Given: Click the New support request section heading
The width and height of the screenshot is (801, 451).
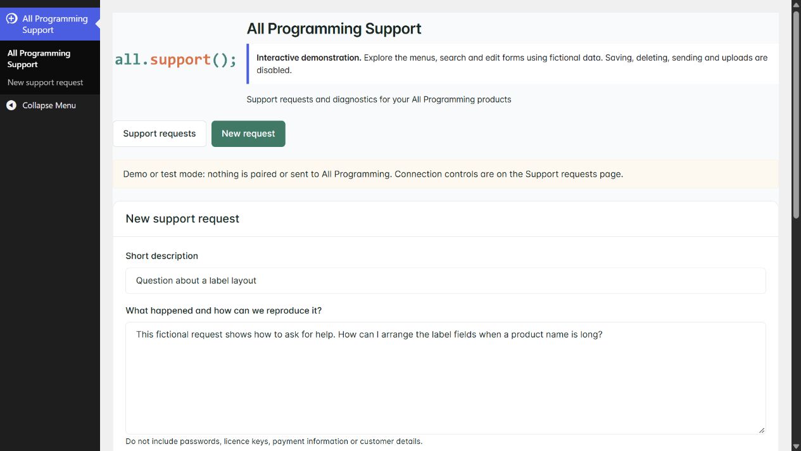Looking at the screenshot, I should coord(182,219).
